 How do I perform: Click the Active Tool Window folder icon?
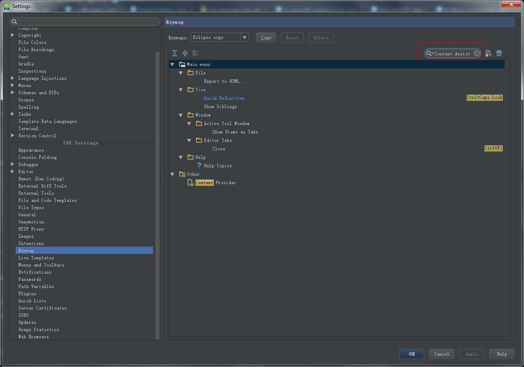[199, 123]
